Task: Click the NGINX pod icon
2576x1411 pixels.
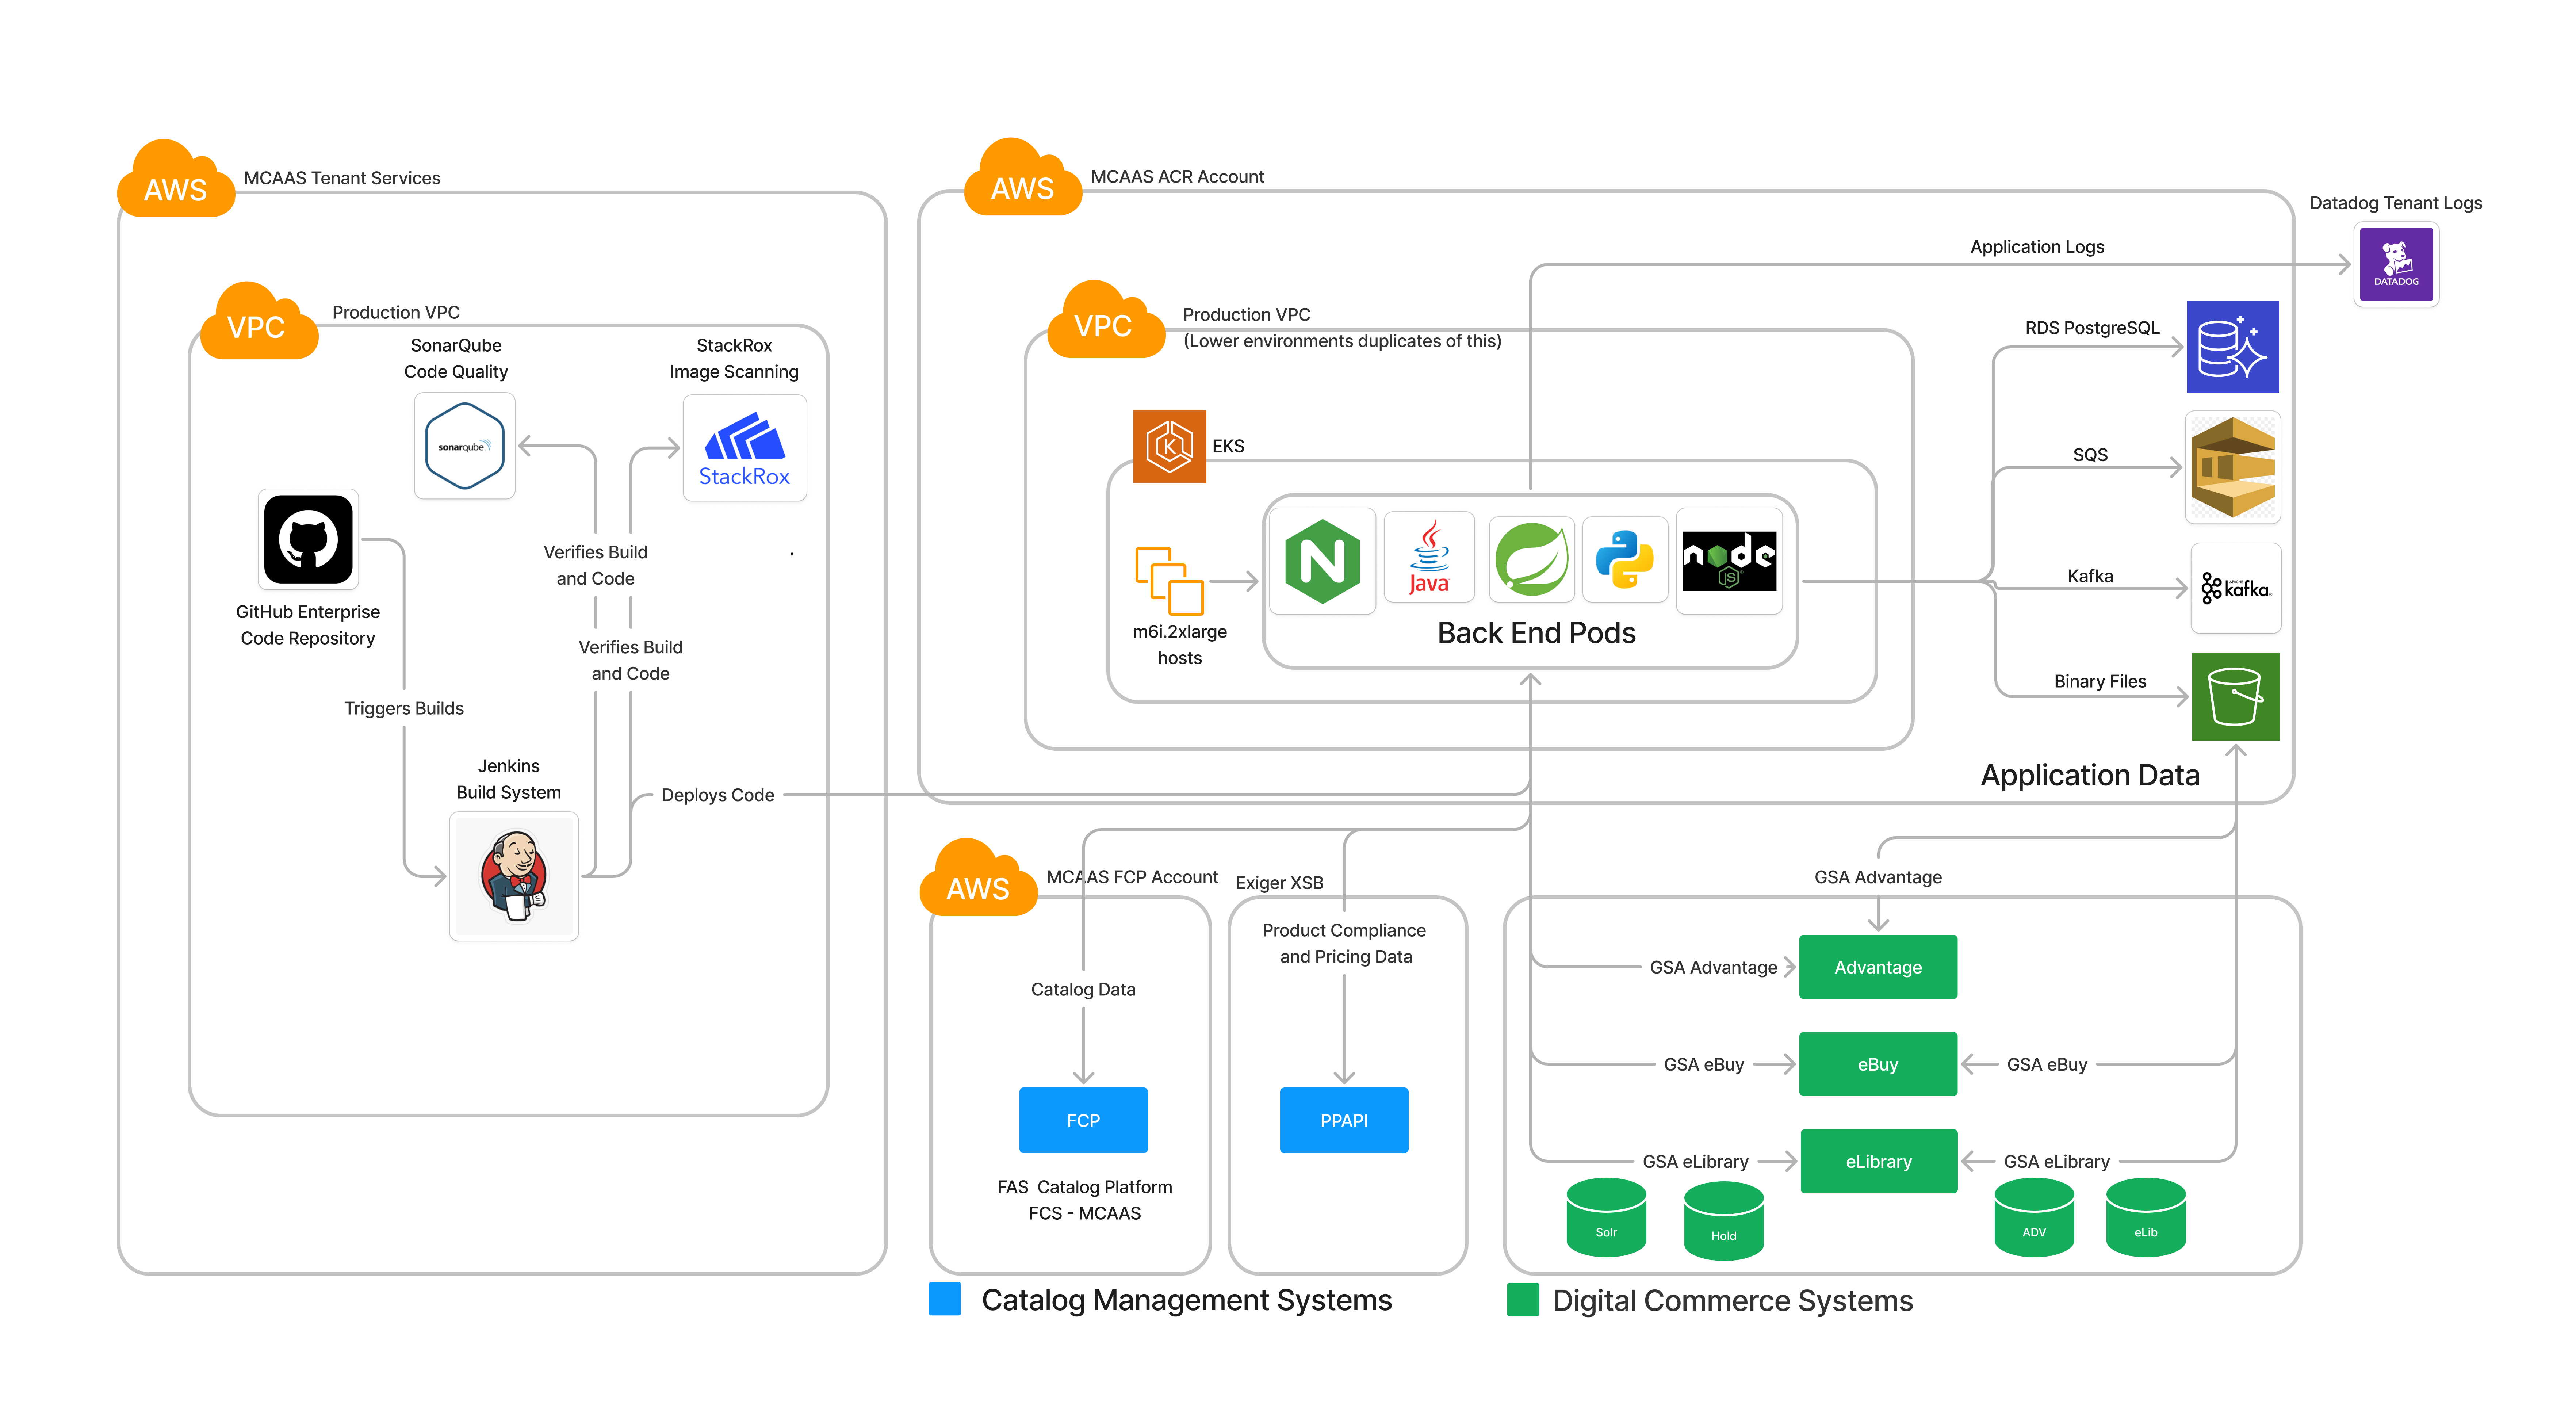Action: coord(1322,561)
